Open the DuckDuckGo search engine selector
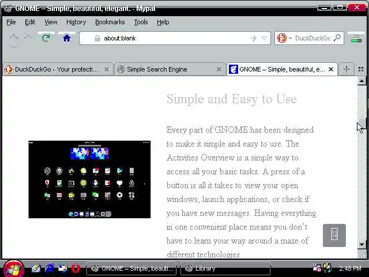This screenshot has height=277, width=369. 284,38
